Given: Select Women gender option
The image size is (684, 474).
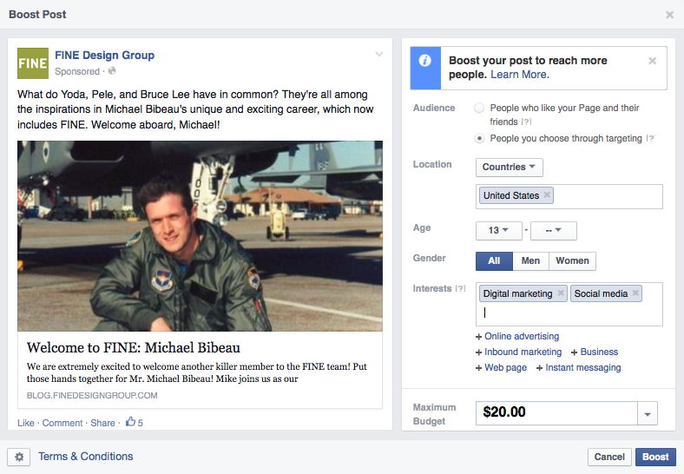Looking at the screenshot, I should (x=572, y=261).
